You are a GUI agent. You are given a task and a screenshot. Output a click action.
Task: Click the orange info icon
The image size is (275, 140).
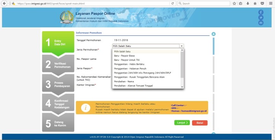(86, 108)
